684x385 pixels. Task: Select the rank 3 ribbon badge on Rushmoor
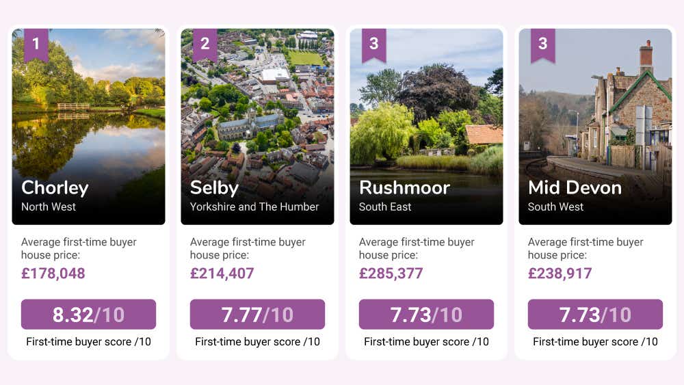click(x=374, y=45)
